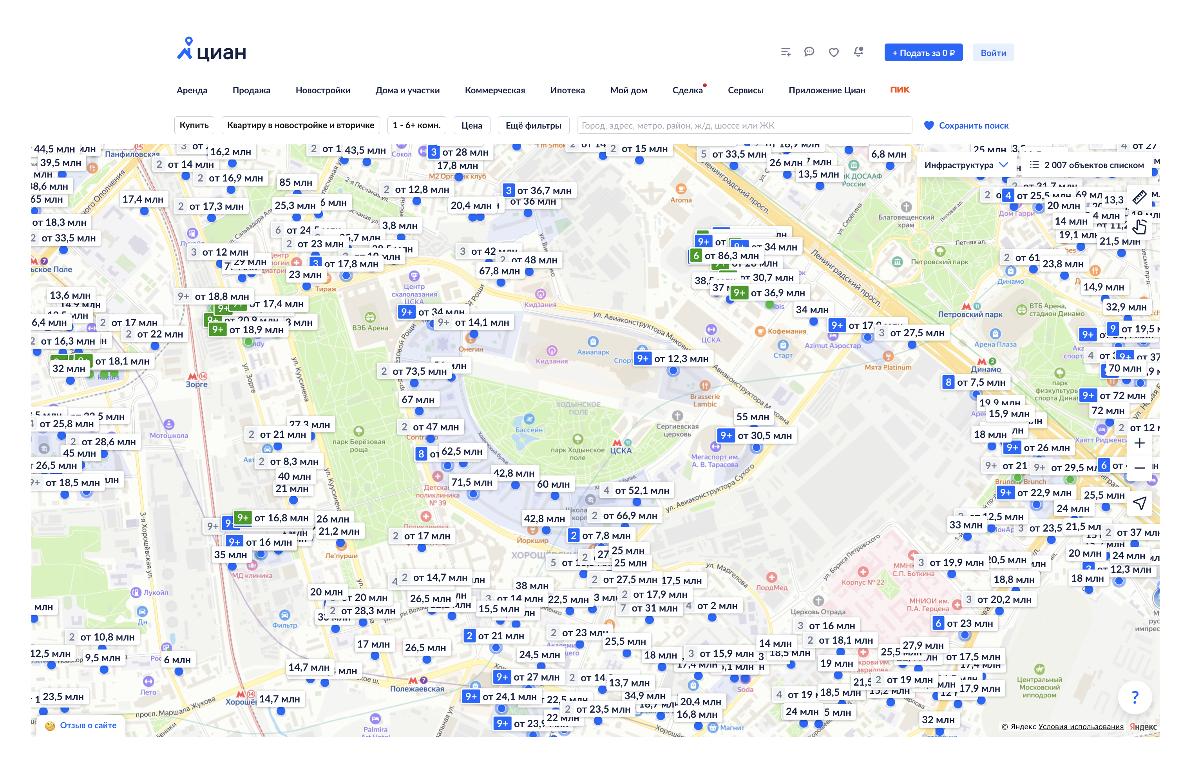
Task: Show 2 007 объектов списком
Action: [1086, 165]
